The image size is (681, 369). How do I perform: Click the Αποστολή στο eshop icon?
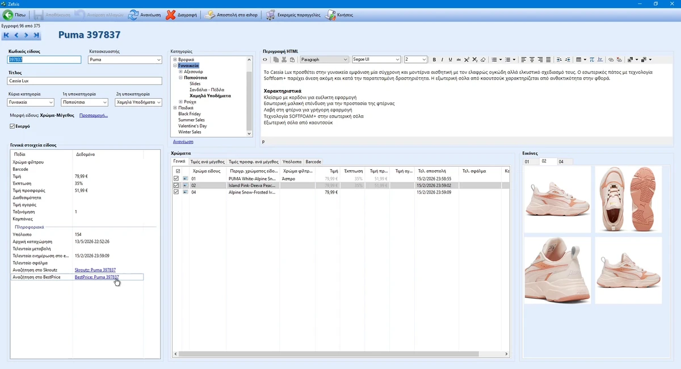point(210,15)
